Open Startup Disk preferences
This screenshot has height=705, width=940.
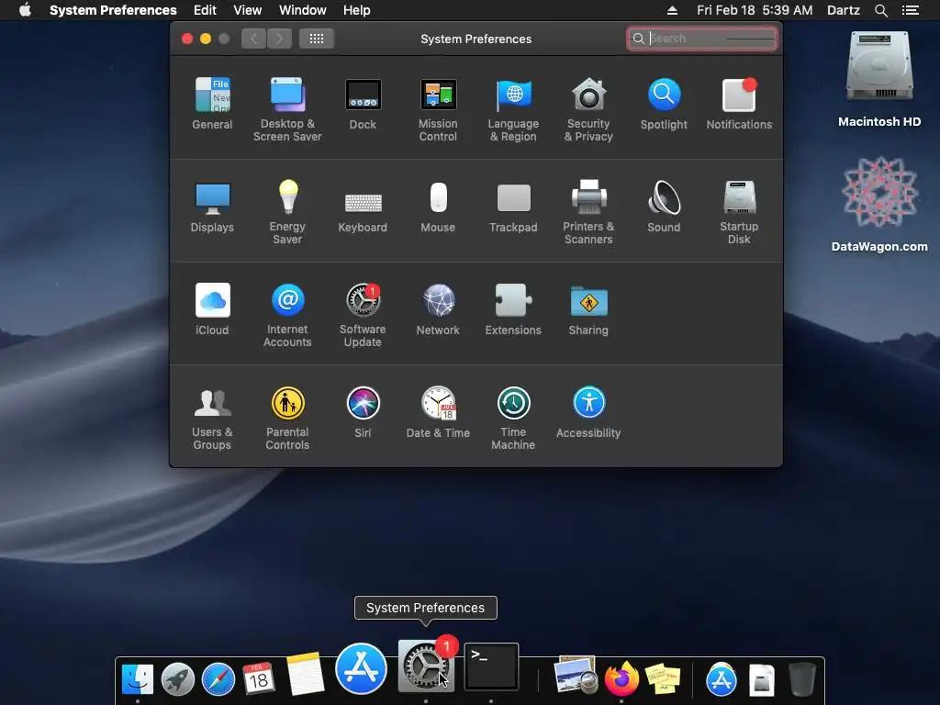click(x=739, y=212)
